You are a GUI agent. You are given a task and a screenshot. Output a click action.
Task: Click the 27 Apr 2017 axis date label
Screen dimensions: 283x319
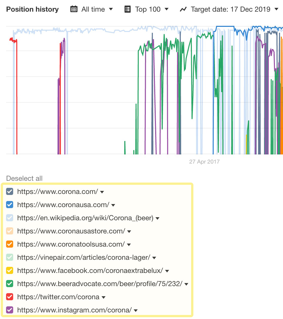tap(204, 162)
